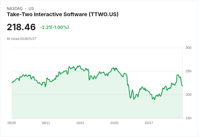Click the Take-Two Interactive Software title
Screen dimensions: 199x137
62,14
